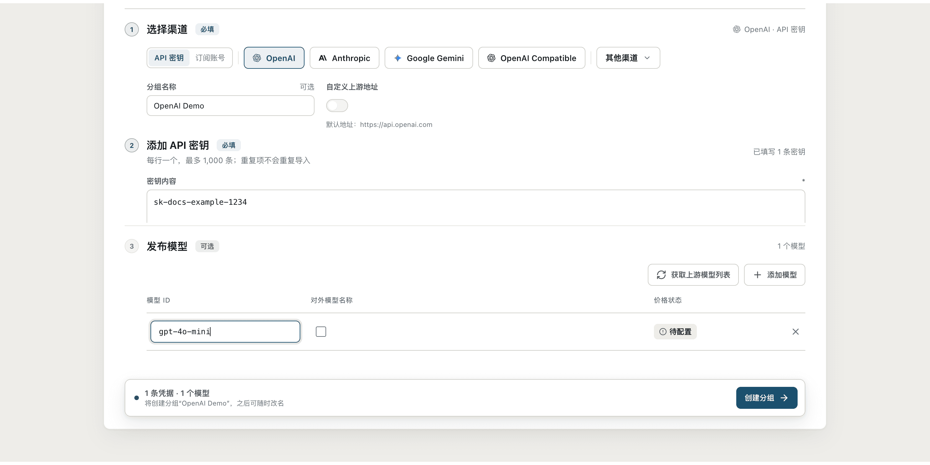Click the warning icon in 待配置 badge
The image size is (930, 465).
[x=663, y=332]
